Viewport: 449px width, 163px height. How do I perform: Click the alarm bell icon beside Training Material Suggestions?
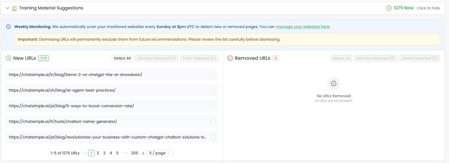[14, 8]
